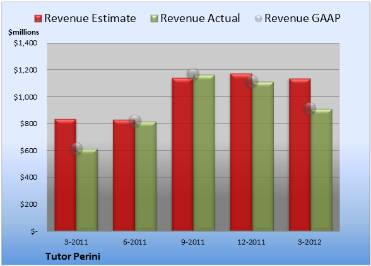Click the '$millions' axis unit label

click(23, 32)
